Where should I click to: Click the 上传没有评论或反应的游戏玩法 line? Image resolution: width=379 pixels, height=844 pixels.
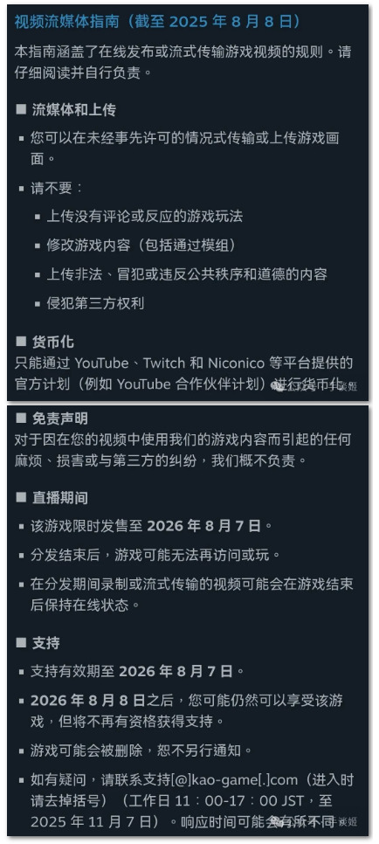(144, 217)
